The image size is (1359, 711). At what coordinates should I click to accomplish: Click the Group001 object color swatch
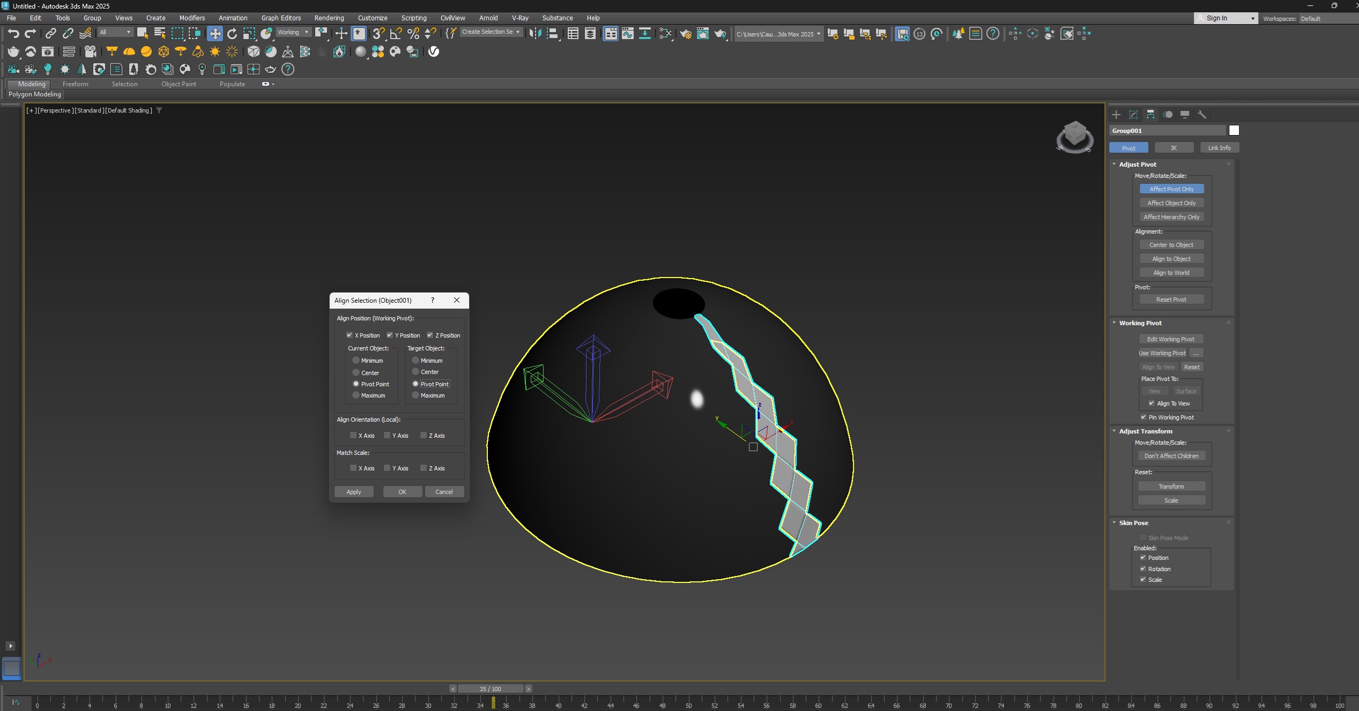pos(1234,131)
